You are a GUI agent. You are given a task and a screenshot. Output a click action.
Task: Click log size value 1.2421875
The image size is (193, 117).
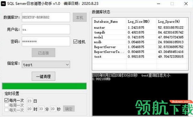136,27
